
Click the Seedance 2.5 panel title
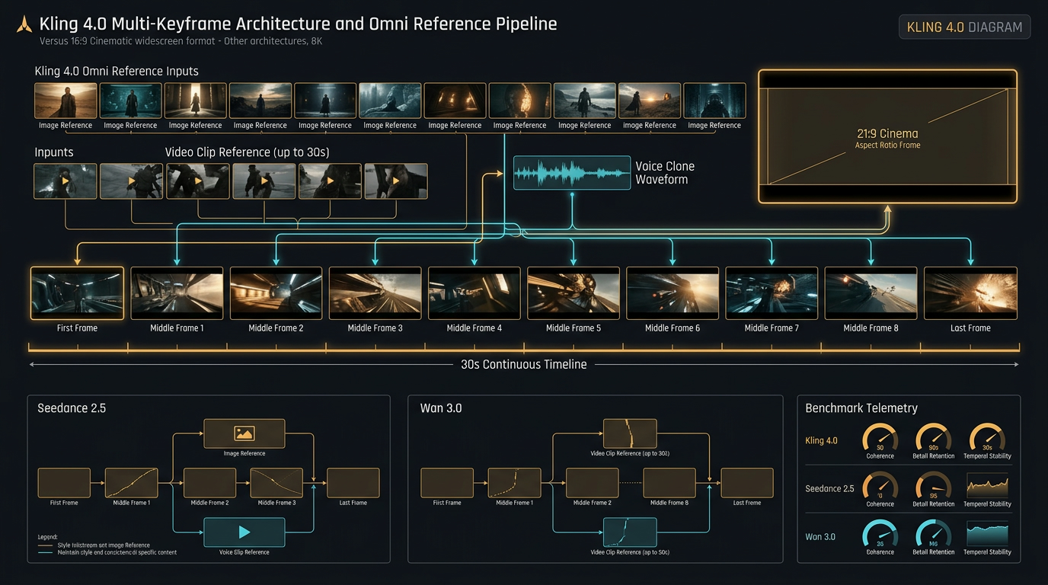(72, 408)
